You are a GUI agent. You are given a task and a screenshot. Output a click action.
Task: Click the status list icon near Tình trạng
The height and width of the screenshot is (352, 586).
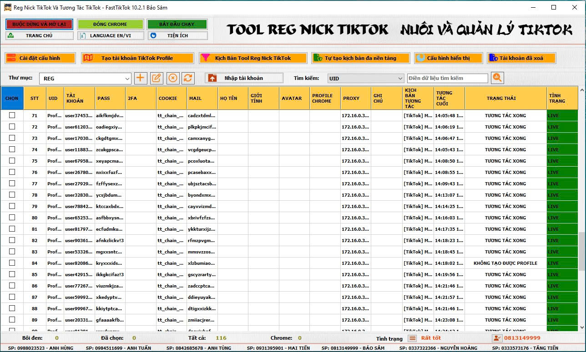(x=412, y=338)
